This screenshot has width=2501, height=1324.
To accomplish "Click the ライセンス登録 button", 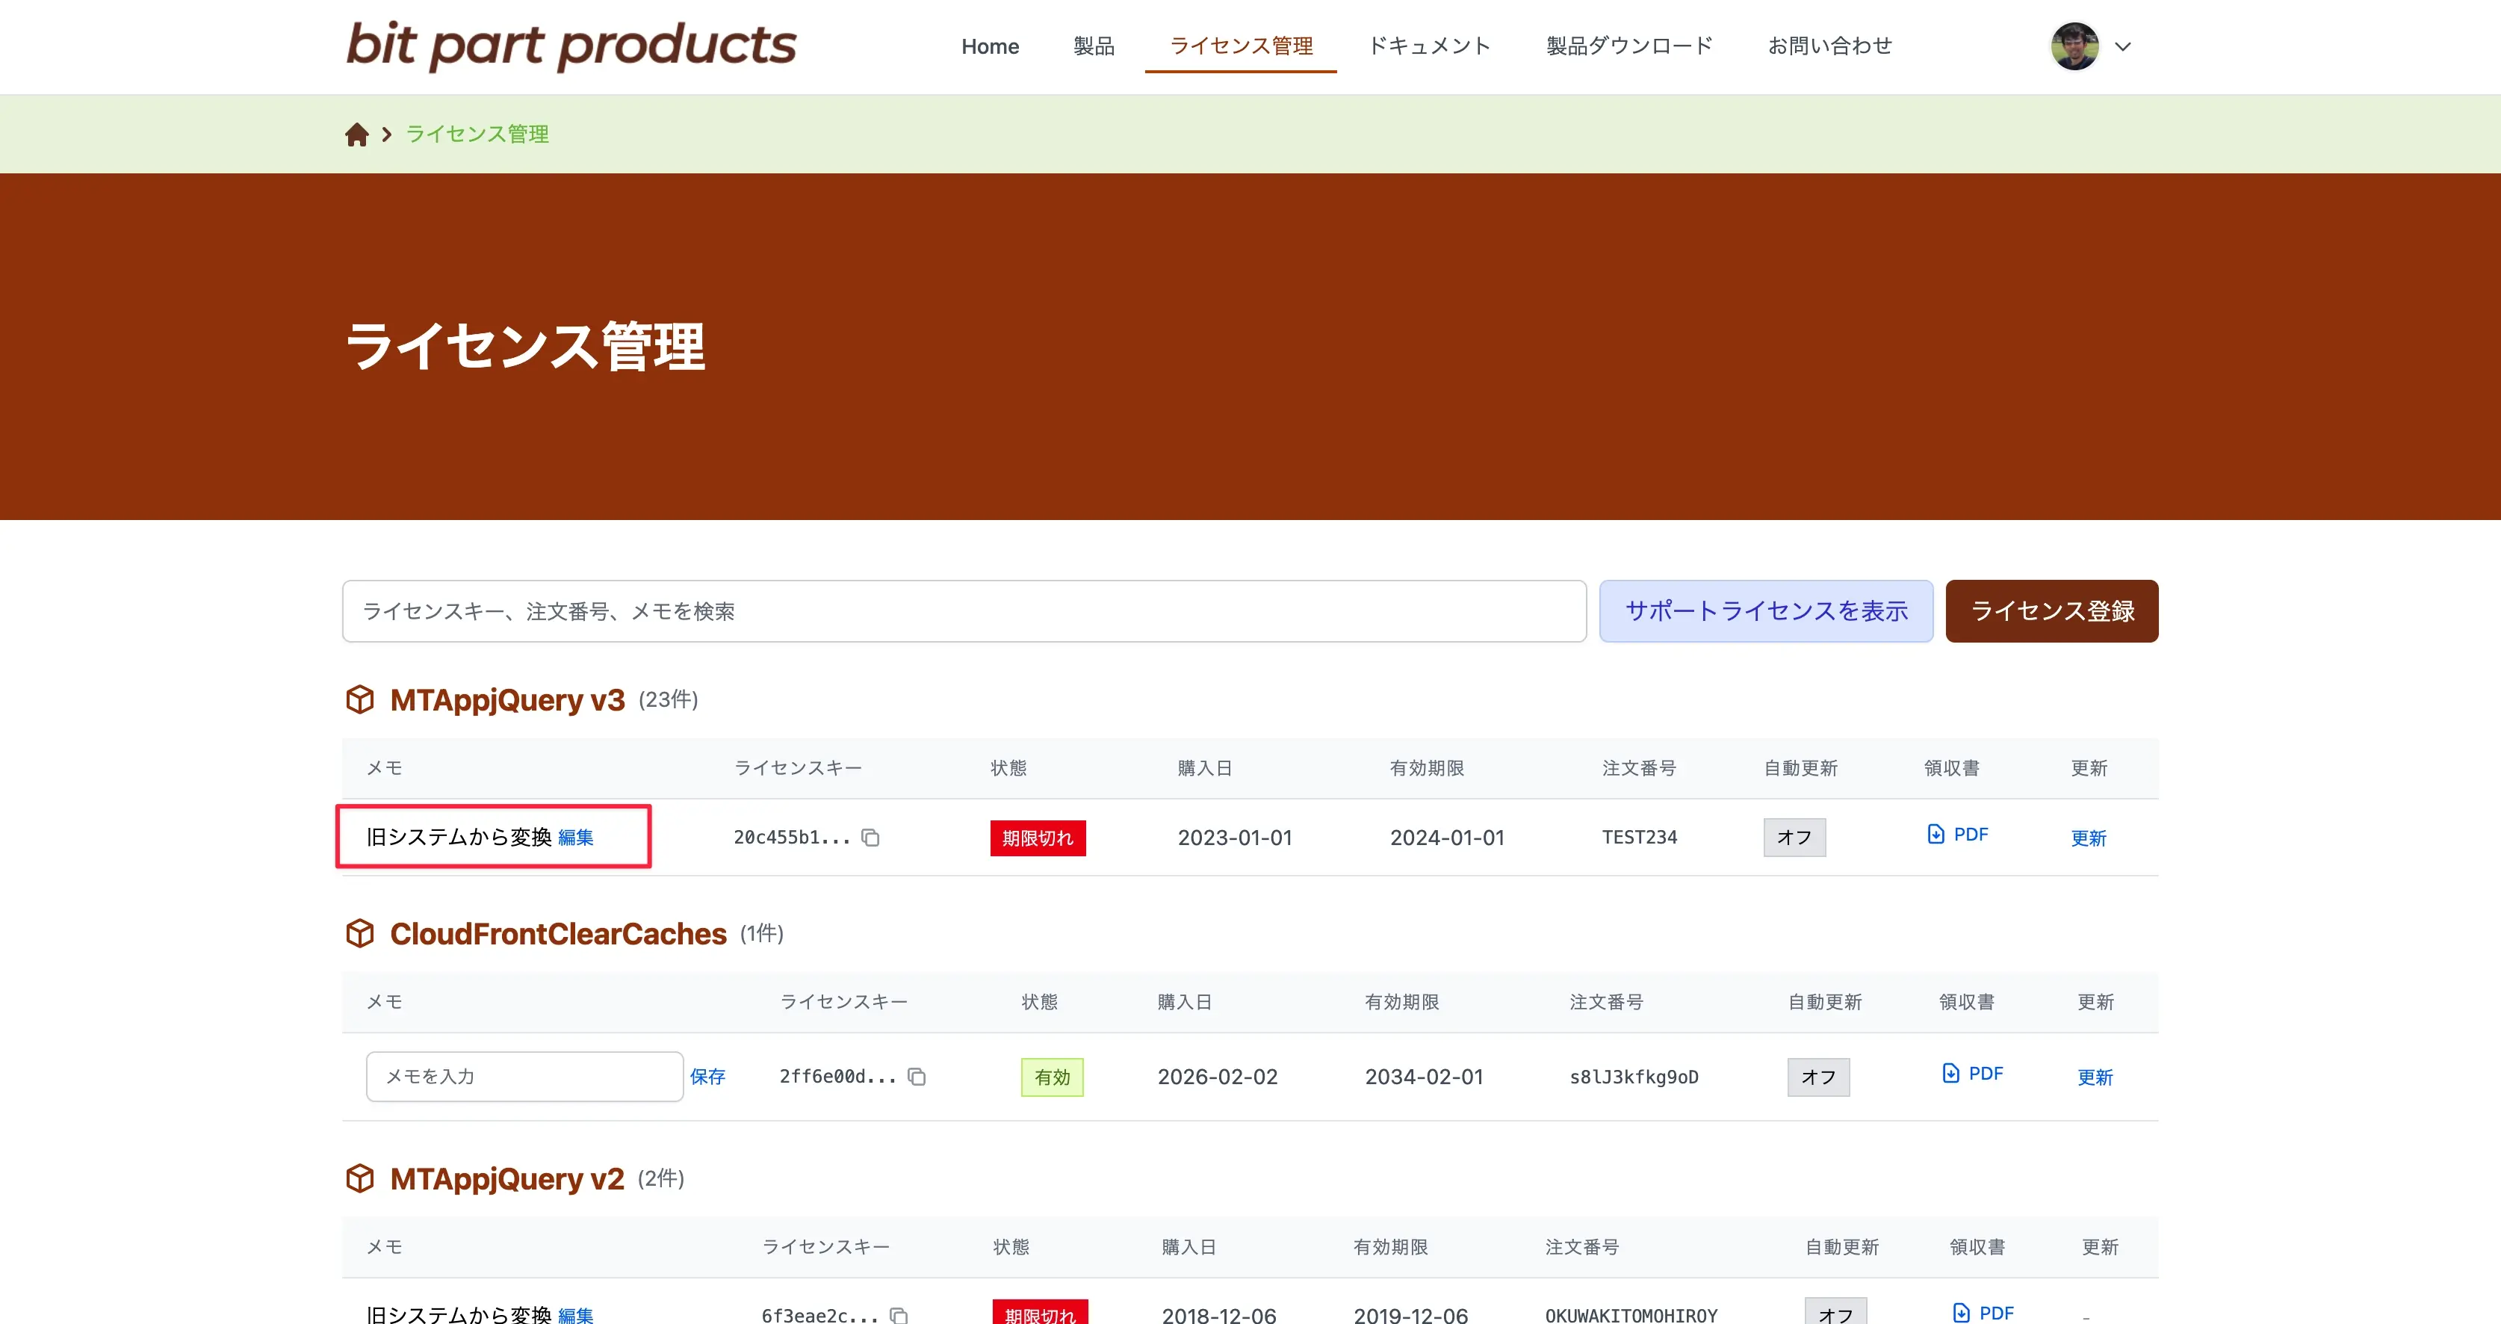I will [2051, 611].
